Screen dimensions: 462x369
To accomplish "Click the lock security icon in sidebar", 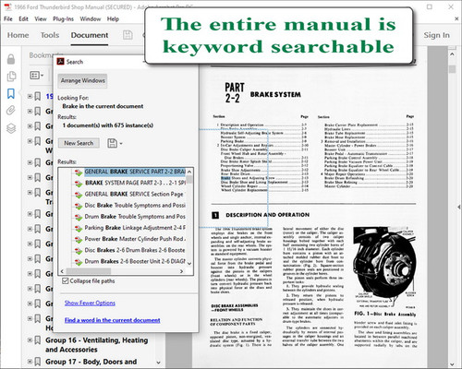I will pos(11,59).
